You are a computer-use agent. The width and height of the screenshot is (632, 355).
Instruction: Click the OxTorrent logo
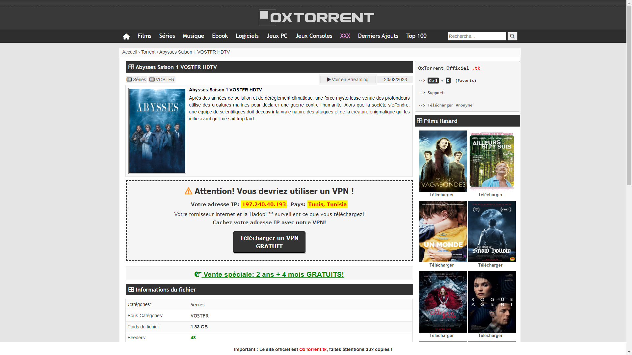point(316,18)
